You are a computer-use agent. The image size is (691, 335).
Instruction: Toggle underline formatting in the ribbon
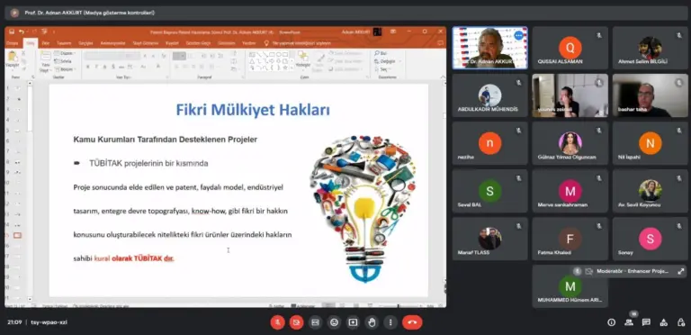(105, 67)
